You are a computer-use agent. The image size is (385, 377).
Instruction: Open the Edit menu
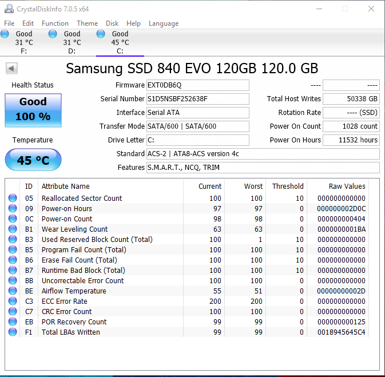(x=28, y=23)
